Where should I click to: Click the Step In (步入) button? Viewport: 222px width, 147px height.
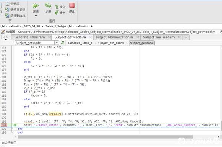[x=60, y=6]
